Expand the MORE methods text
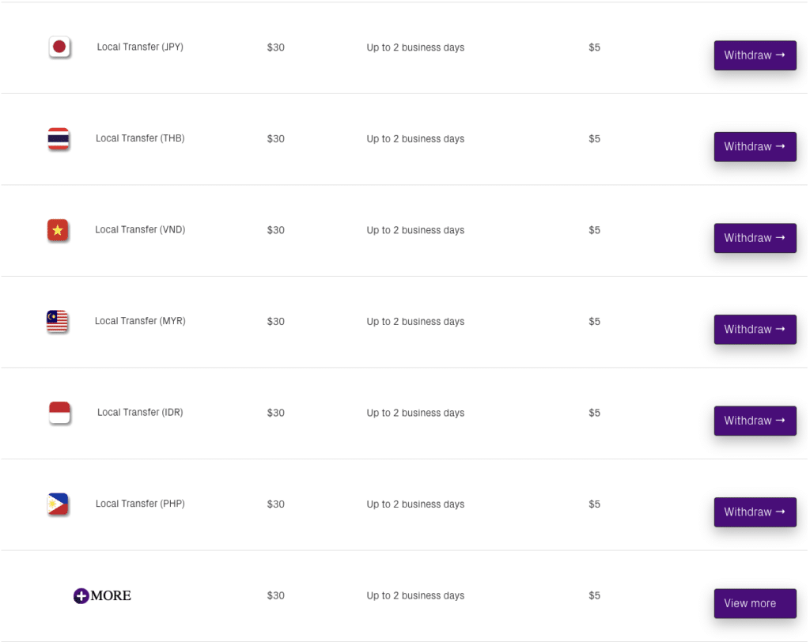This screenshot has width=810, height=642. click(x=111, y=595)
